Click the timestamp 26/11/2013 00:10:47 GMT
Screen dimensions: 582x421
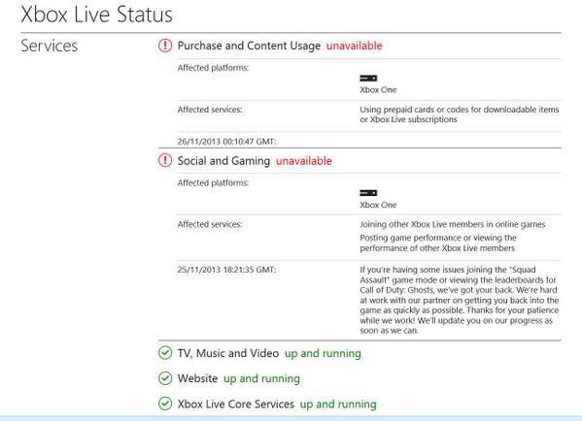(x=226, y=142)
